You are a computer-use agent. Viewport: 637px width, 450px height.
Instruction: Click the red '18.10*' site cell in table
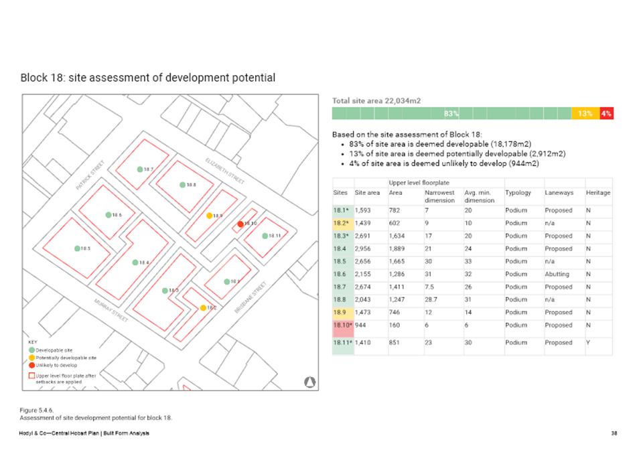pyautogui.click(x=343, y=328)
